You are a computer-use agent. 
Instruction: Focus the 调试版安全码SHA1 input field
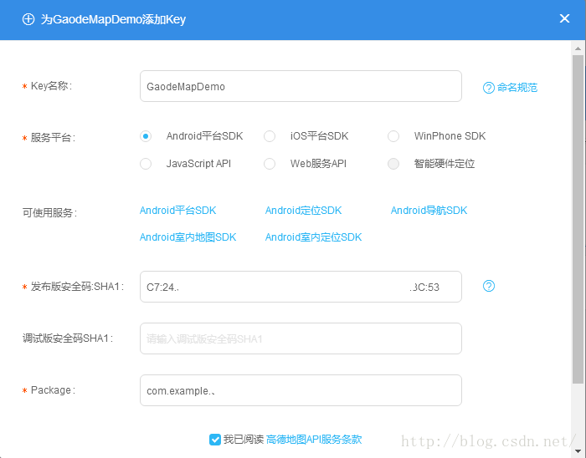pos(301,338)
